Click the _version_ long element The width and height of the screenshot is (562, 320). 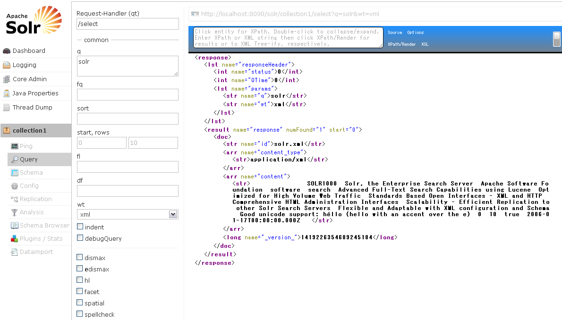tap(310, 237)
